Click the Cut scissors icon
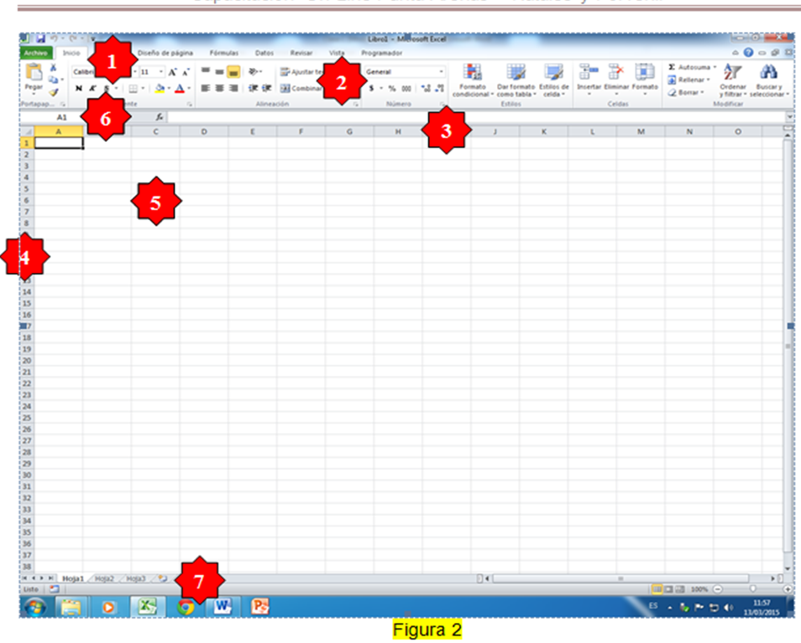Image resolution: width=801 pixels, height=643 pixels. click(53, 68)
